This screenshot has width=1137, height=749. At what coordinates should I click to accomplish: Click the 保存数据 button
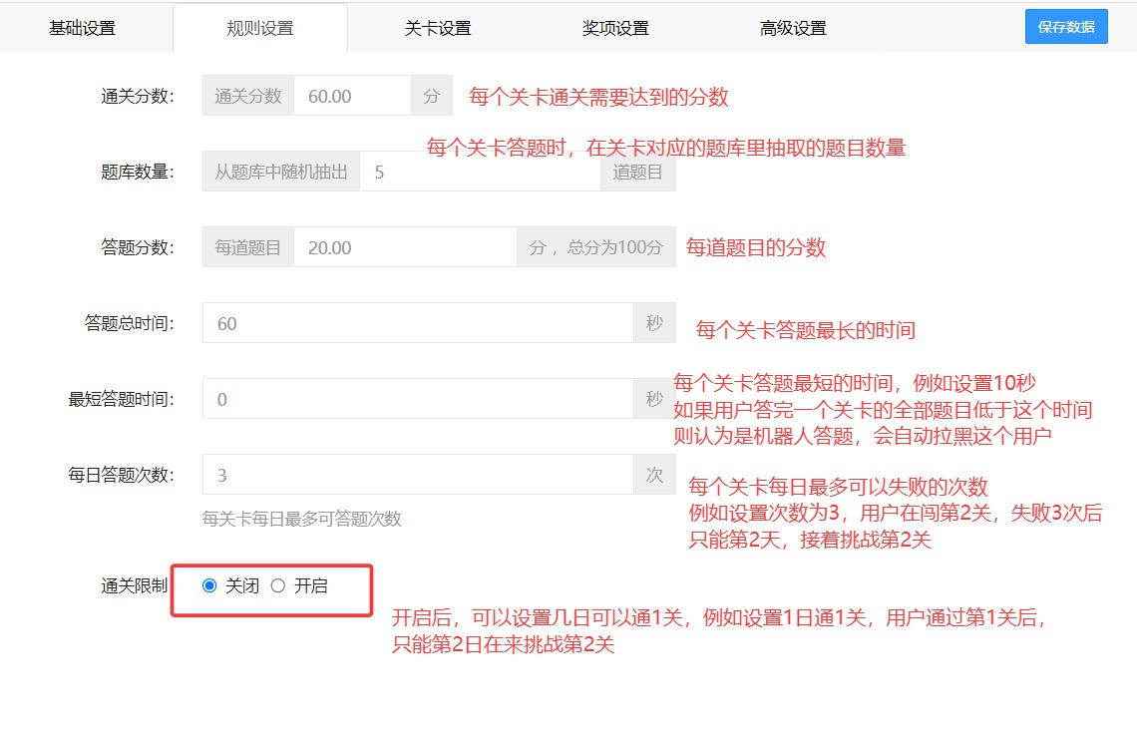1066,27
